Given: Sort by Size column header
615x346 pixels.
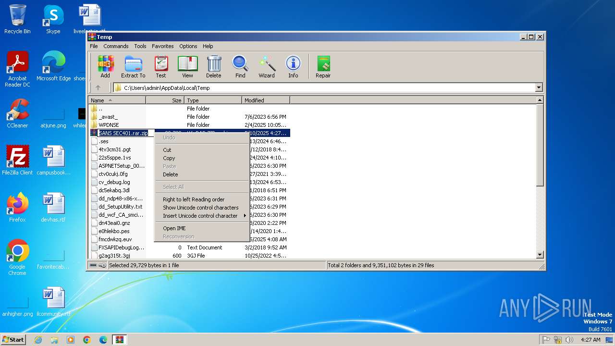Looking at the screenshot, I should click(165, 100).
